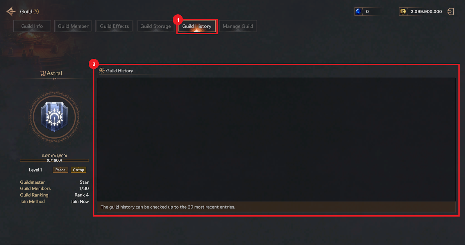
Task: Click the gold coin currency icon
Action: point(403,11)
